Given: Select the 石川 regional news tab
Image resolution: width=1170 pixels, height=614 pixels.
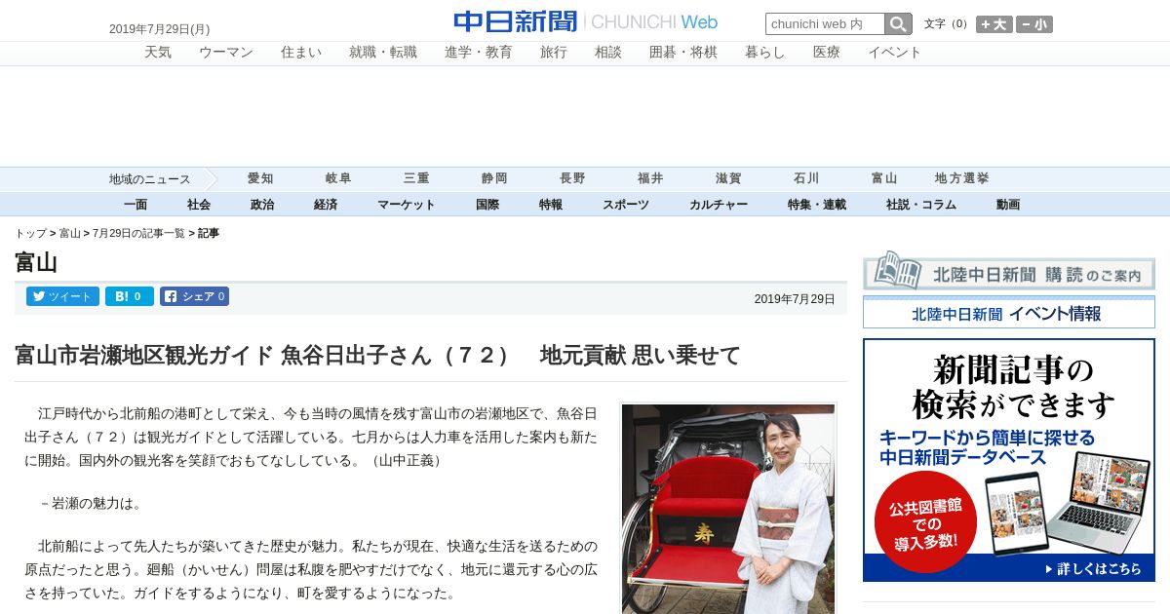Looking at the screenshot, I should pyautogui.click(x=806, y=178).
